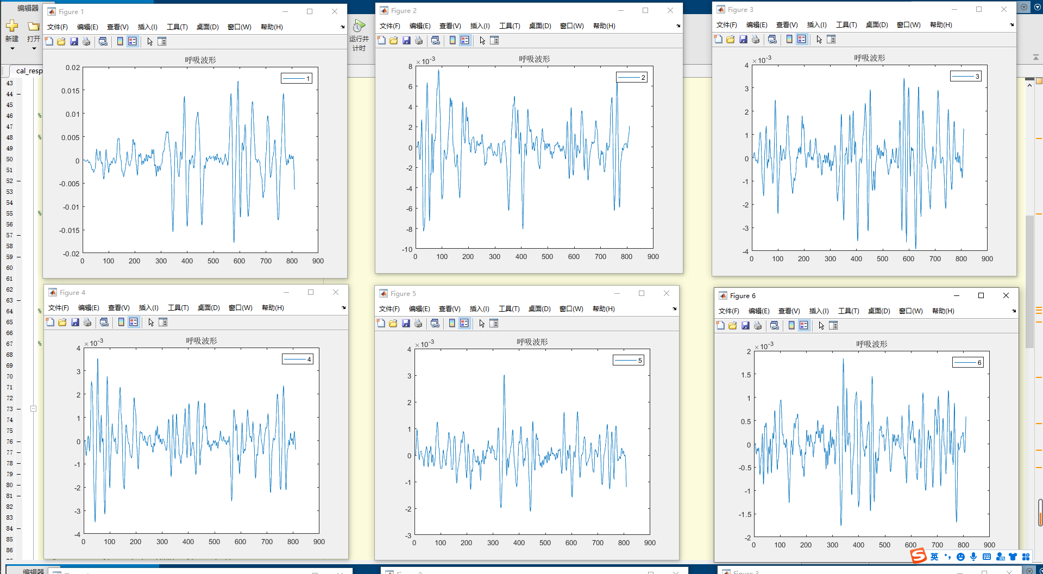This screenshot has width=1043, height=574.
Task: Click Sogou input method S logo
Action: point(918,556)
